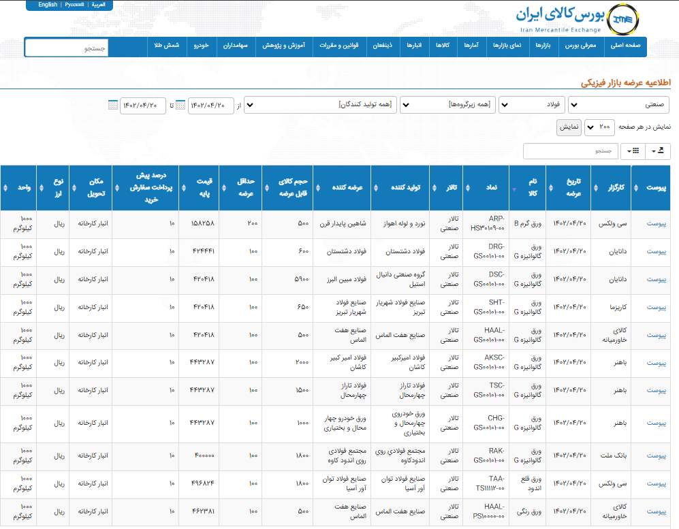This screenshot has width=679, height=529.
Task: Click the نمایش button to show results
Action: 569,127
